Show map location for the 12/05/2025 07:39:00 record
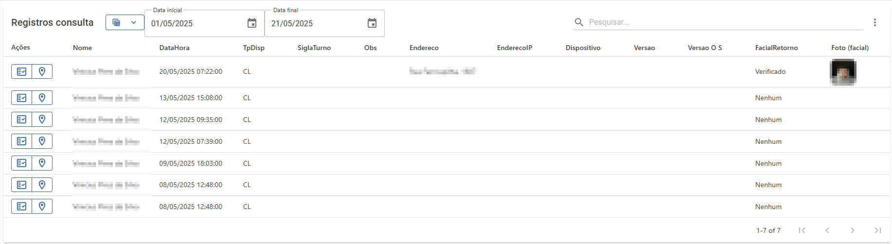Image resolution: width=892 pixels, height=244 pixels. pos(42,141)
